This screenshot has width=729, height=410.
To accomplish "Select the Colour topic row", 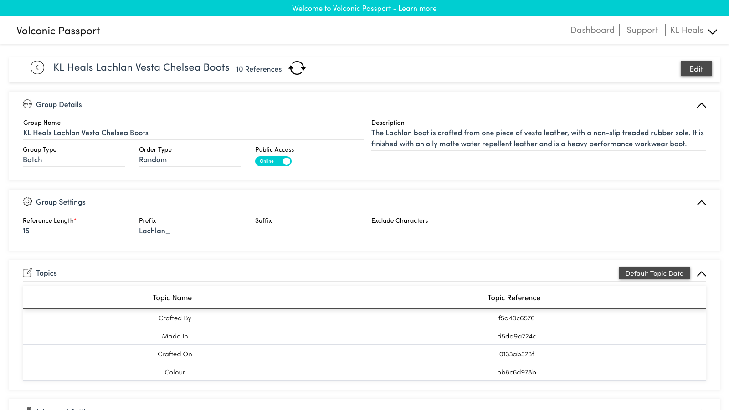I will point(364,372).
